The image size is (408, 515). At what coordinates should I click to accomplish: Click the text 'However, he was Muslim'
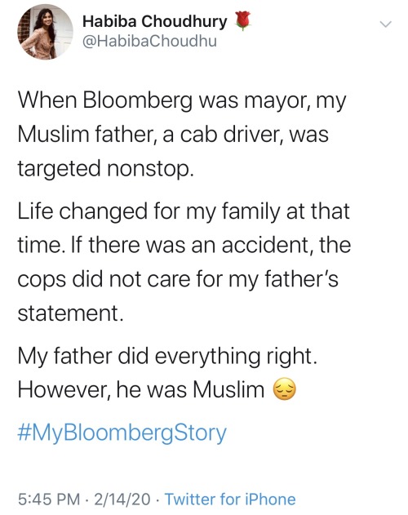point(141,390)
